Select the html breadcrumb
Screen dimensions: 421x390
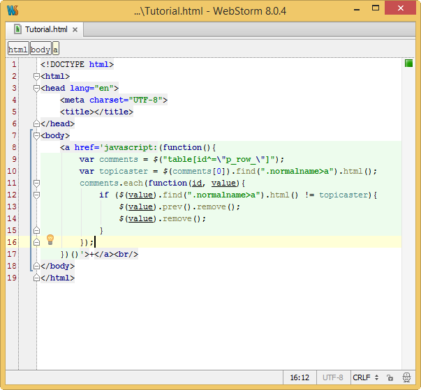[18, 50]
